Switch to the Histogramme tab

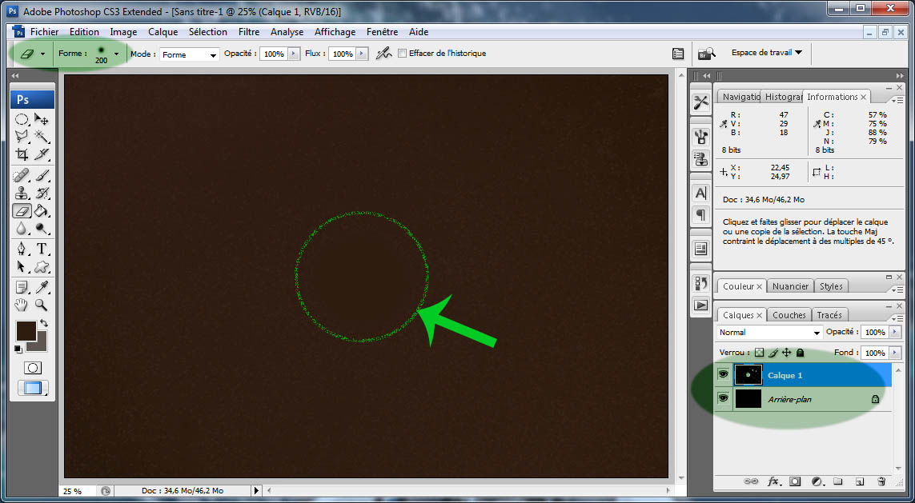click(x=782, y=97)
